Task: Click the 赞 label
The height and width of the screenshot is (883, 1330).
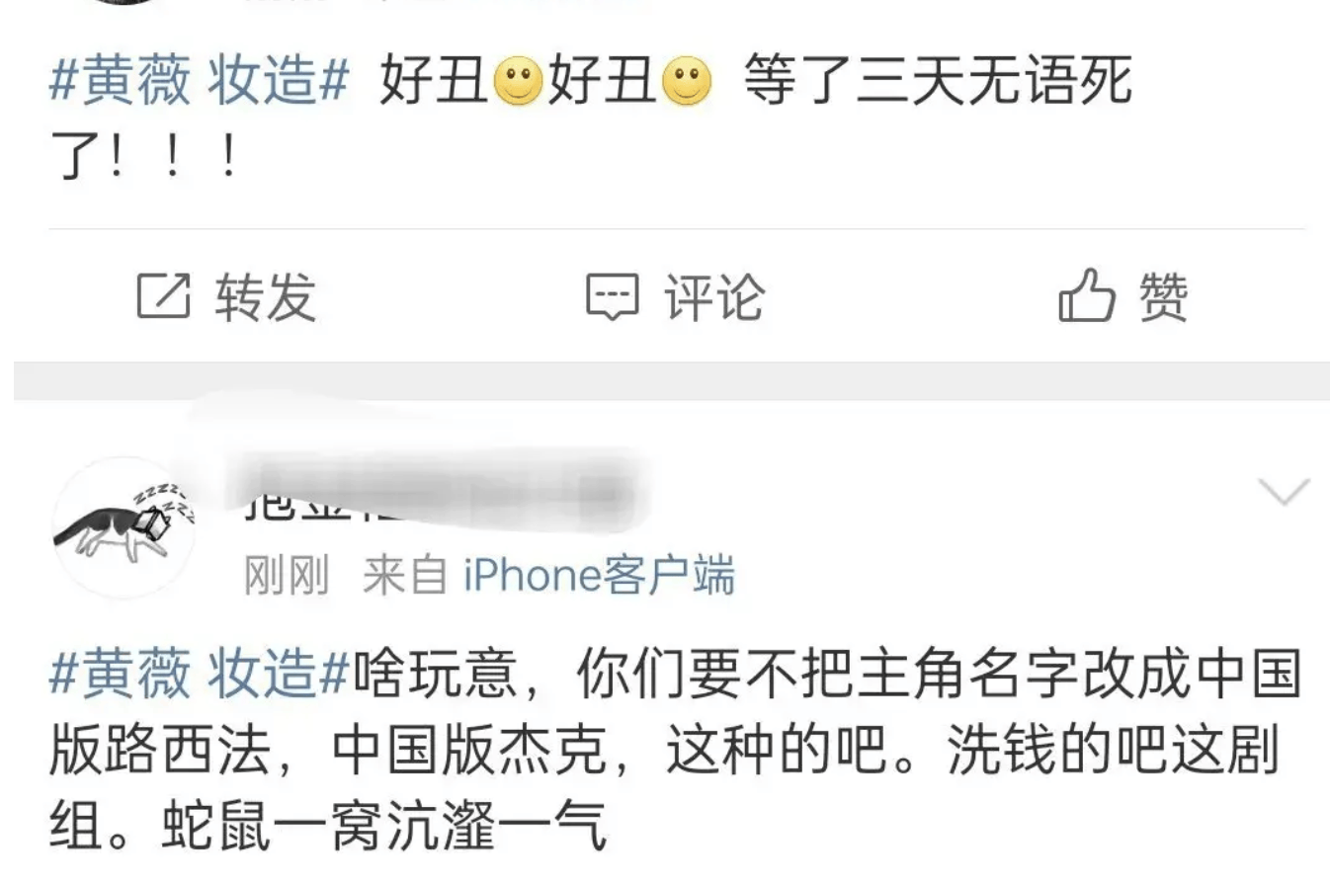Action: tap(1163, 296)
